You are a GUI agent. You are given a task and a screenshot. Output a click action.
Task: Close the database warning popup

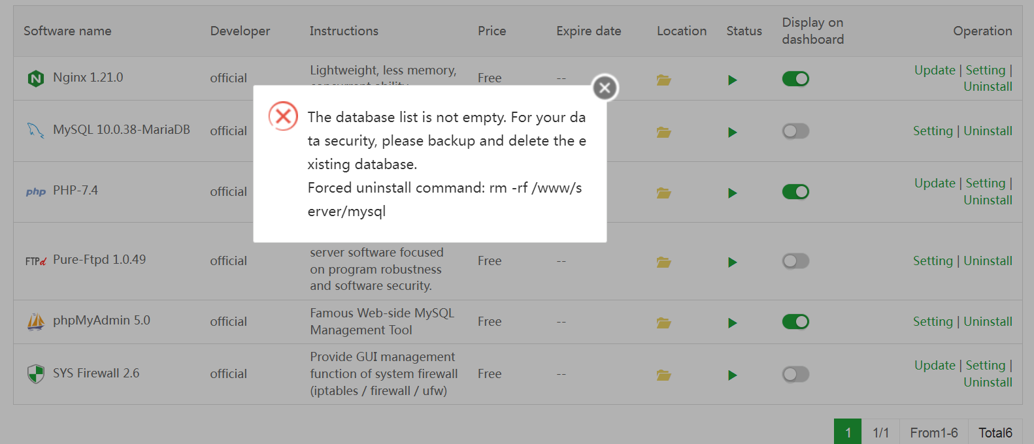point(605,87)
